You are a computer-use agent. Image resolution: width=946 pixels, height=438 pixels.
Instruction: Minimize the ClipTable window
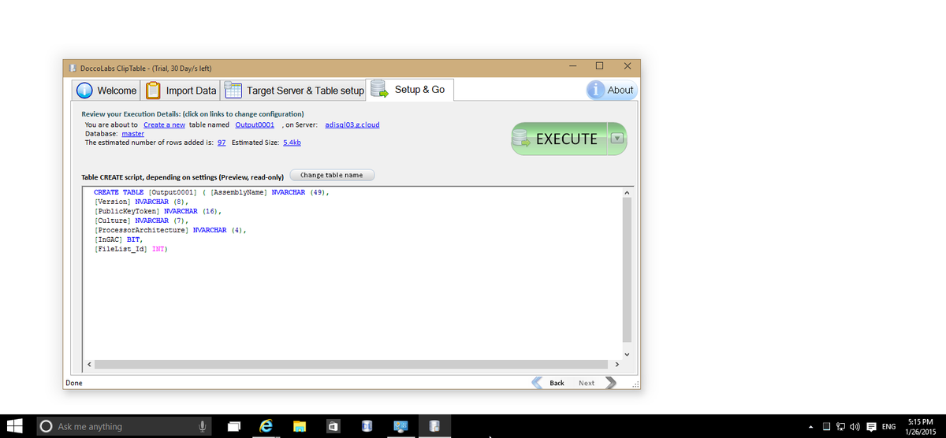[572, 65]
